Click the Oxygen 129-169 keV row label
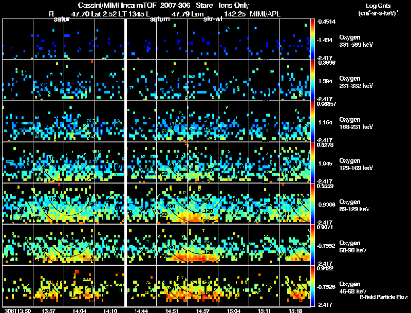 (x=356, y=164)
